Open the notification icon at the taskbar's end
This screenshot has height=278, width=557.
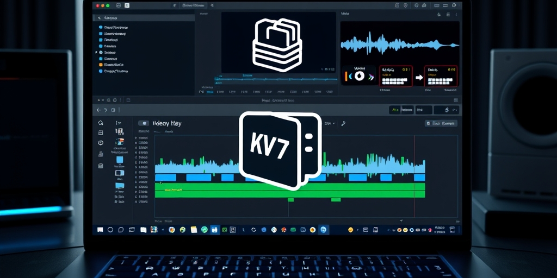452,230
